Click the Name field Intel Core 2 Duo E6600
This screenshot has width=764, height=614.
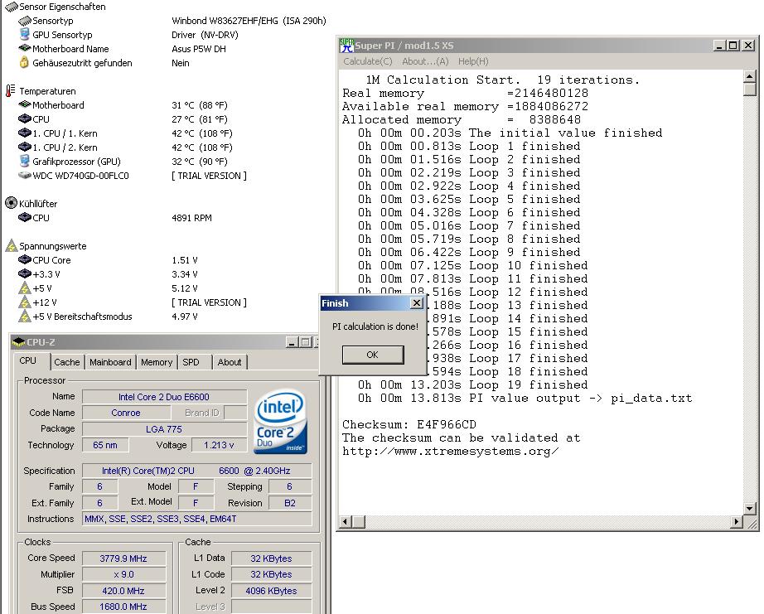point(164,397)
